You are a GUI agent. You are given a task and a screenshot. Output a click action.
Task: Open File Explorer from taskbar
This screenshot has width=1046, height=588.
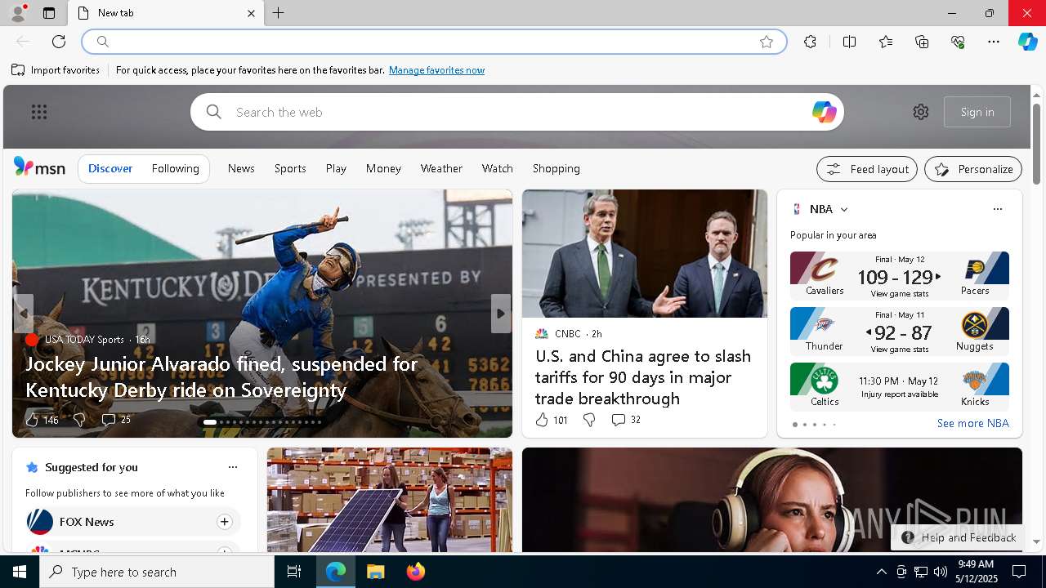[376, 572]
